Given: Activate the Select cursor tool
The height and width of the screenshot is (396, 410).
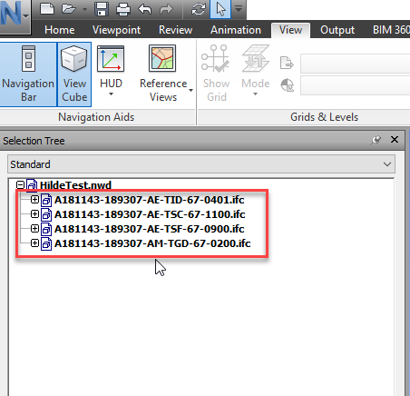Looking at the screenshot, I should pos(220,9).
